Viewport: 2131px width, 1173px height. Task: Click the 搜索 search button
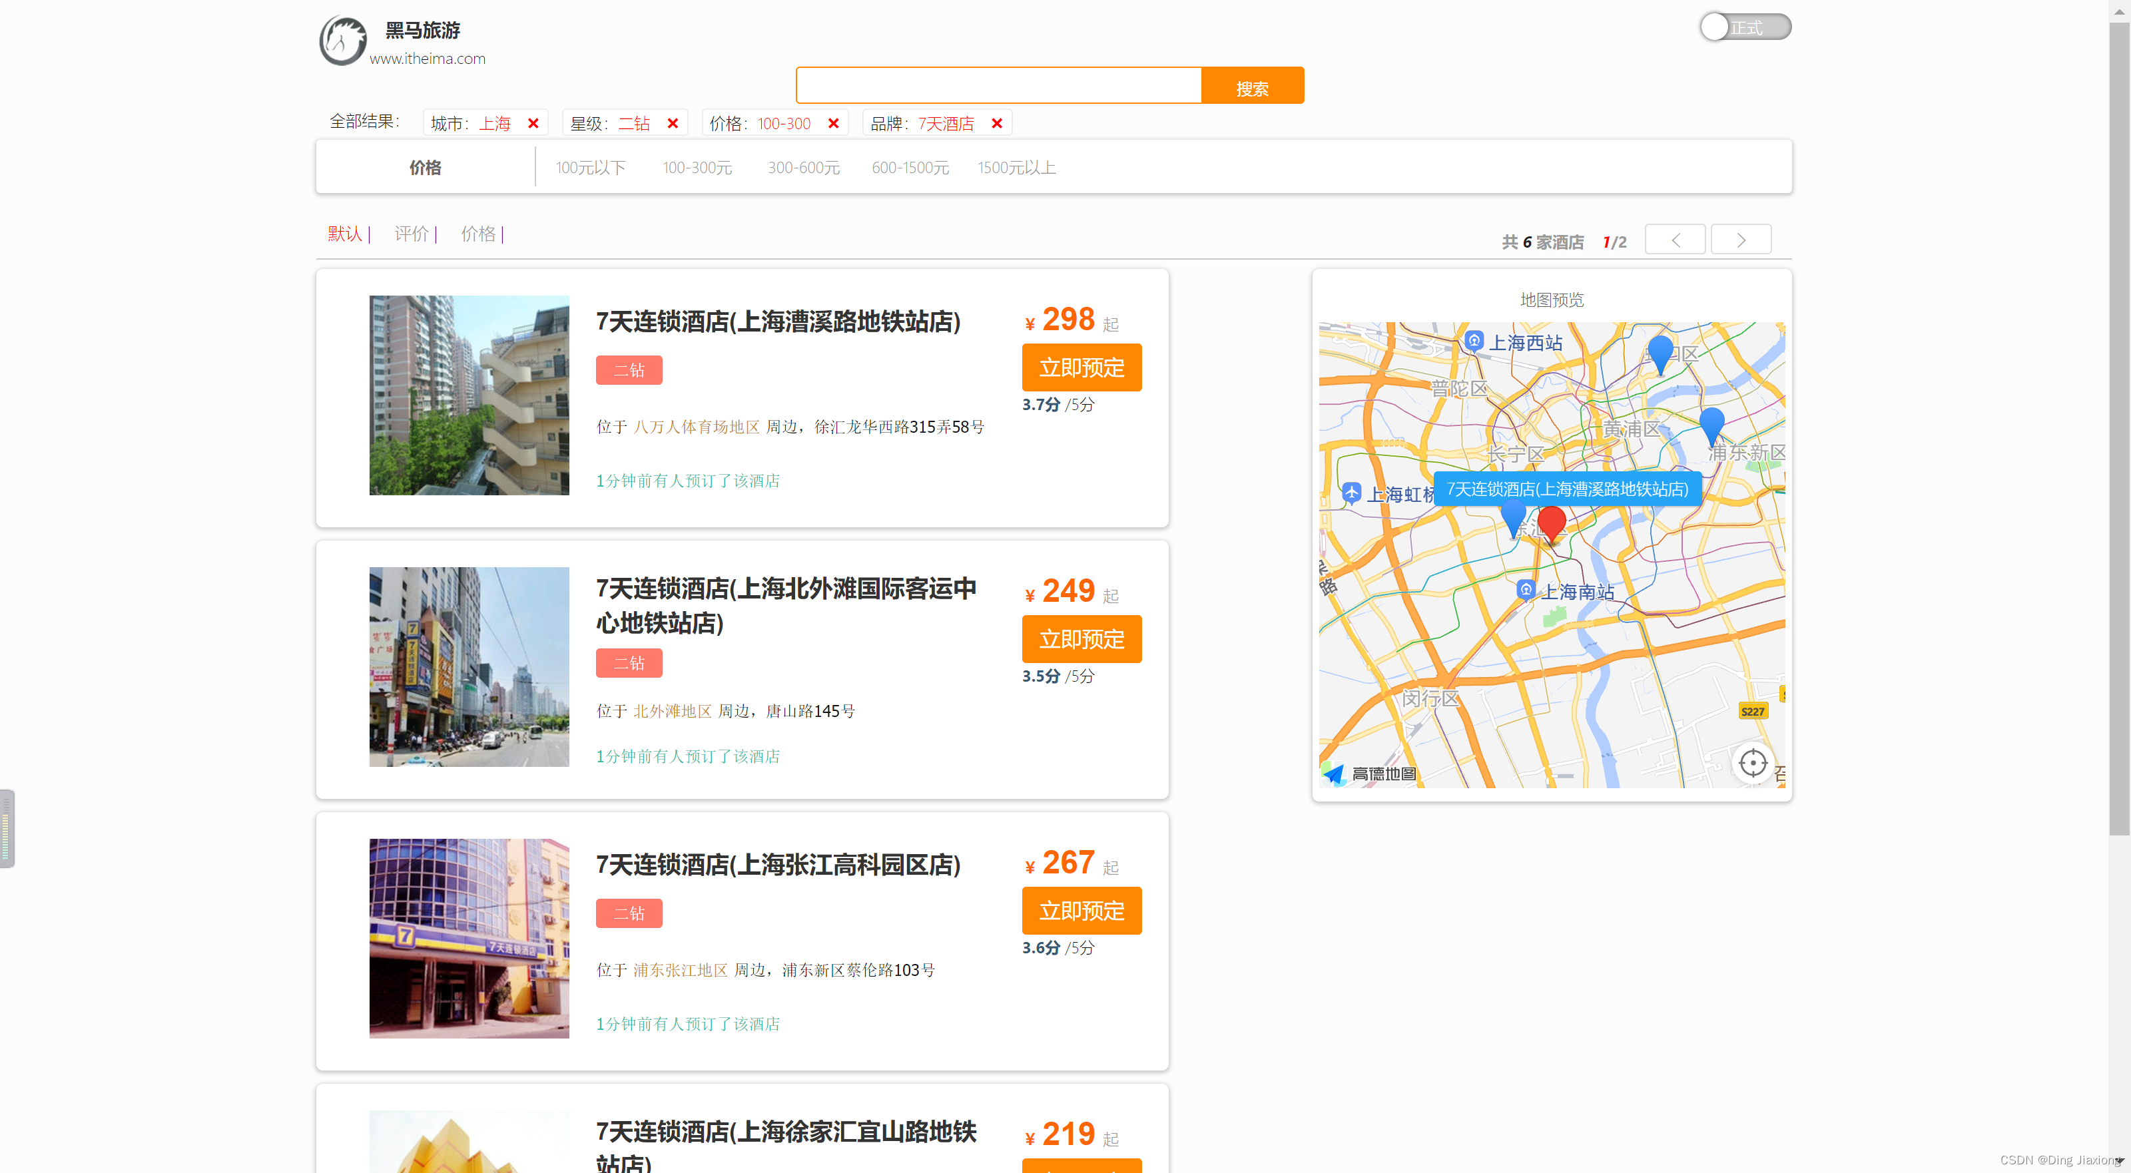(1253, 85)
